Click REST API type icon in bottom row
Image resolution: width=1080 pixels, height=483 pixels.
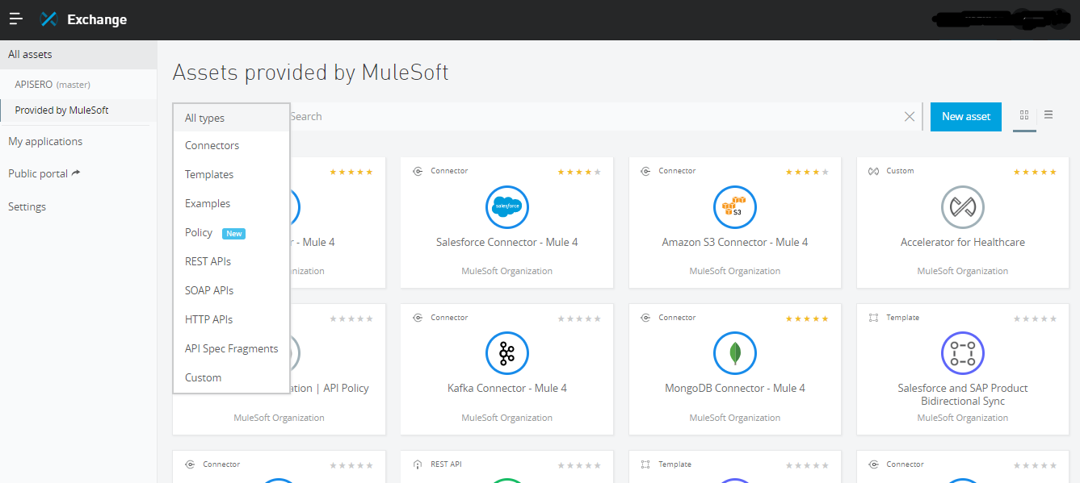tap(418, 464)
